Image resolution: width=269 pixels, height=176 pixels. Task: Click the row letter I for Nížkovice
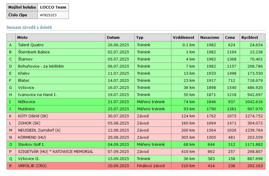pyautogui.click(x=10, y=102)
